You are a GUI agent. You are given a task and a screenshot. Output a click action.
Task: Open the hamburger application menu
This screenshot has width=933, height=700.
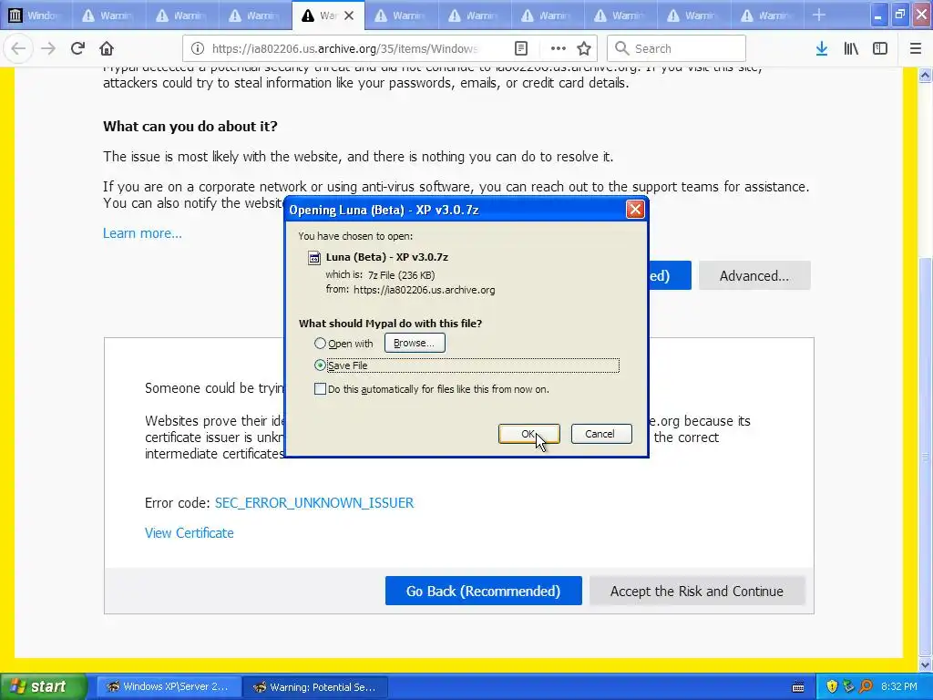point(916,49)
